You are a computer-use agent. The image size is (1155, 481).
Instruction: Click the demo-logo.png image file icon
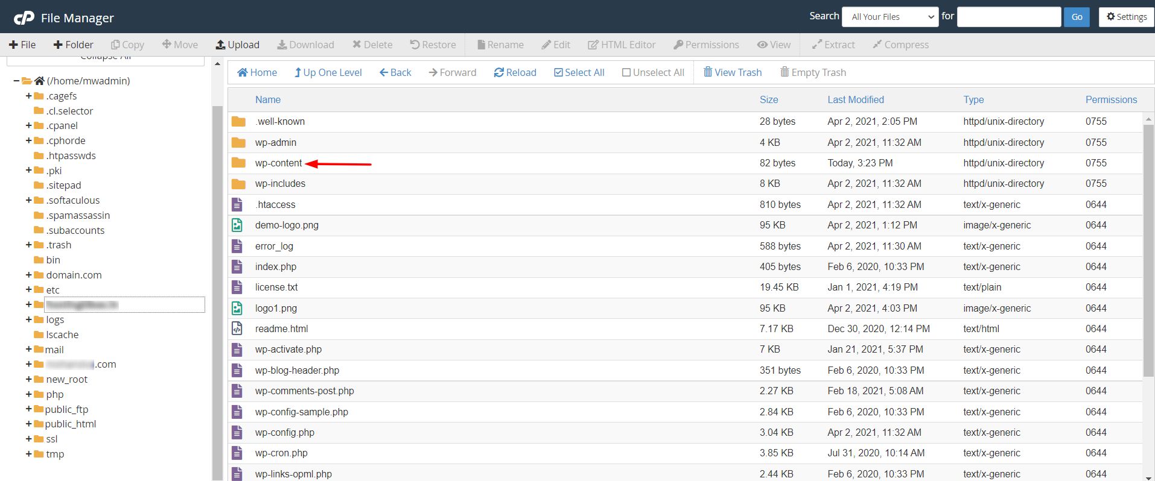coord(237,225)
